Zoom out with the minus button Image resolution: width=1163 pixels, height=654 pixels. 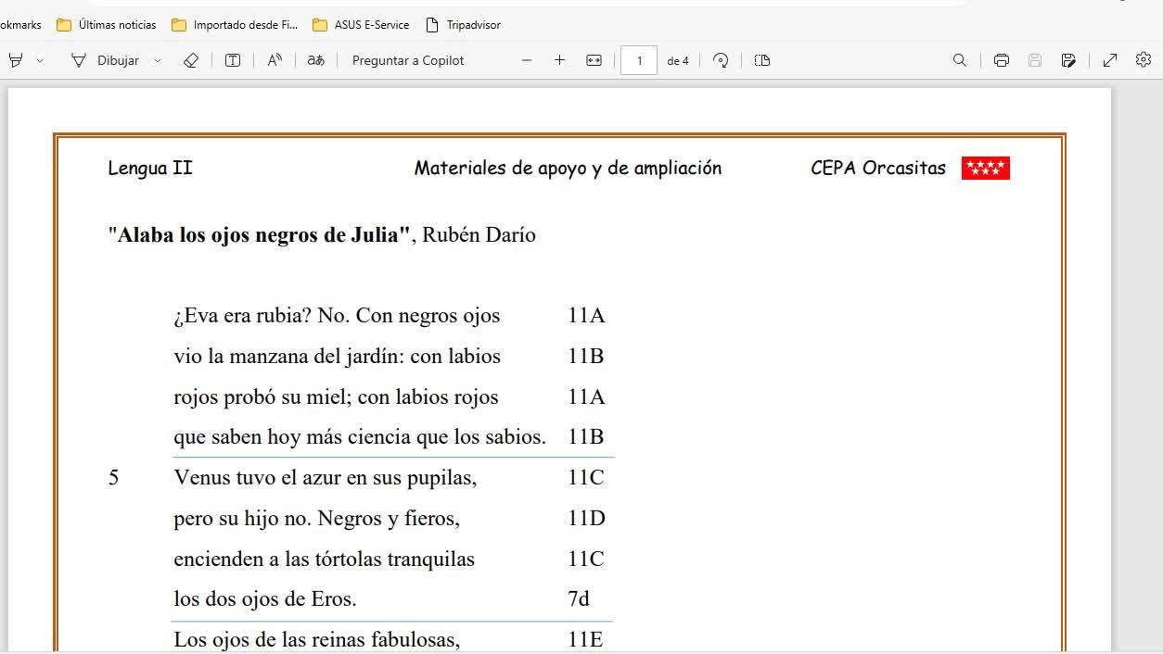(x=527, y=60)
